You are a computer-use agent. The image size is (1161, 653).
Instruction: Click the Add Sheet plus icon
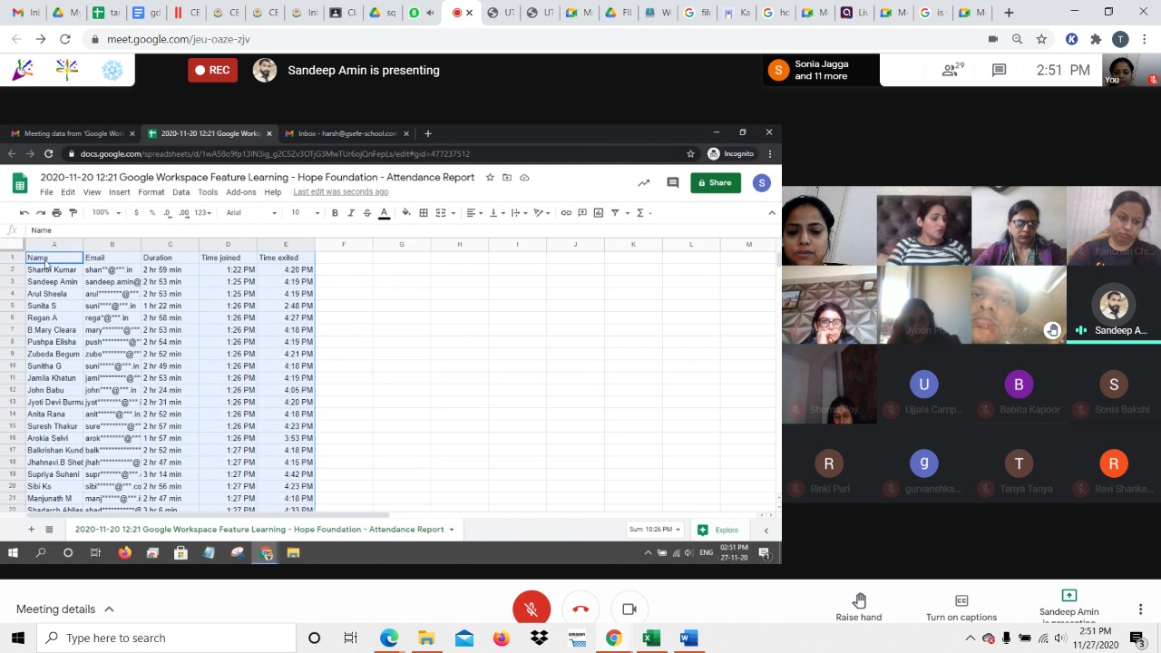pos(31,530)
